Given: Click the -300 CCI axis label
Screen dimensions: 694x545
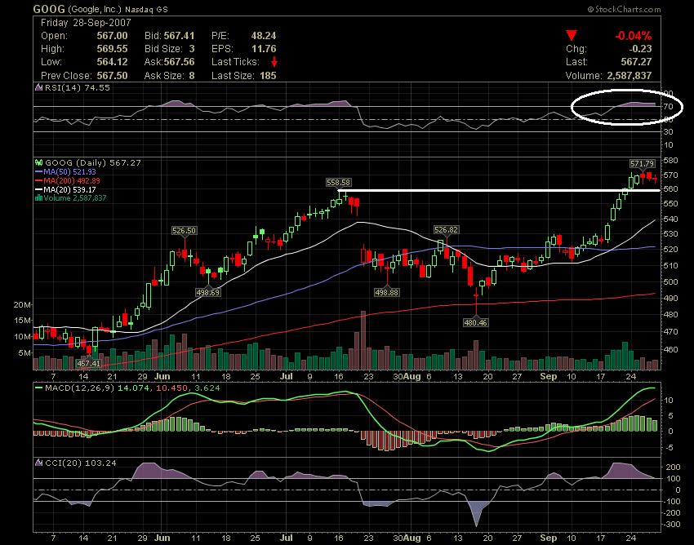Looking at the screenshot, I should tap(672, 525).
